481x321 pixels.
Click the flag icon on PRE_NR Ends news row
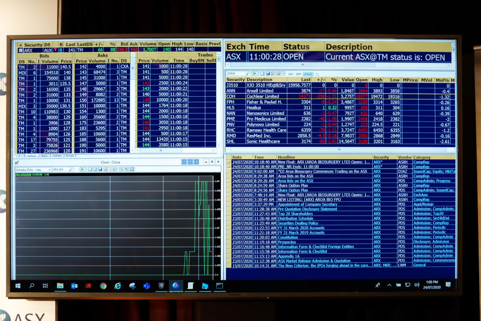pyautogui.click(x=229, y=166)
